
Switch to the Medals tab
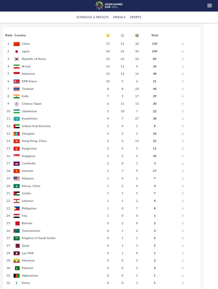(119, 17)
